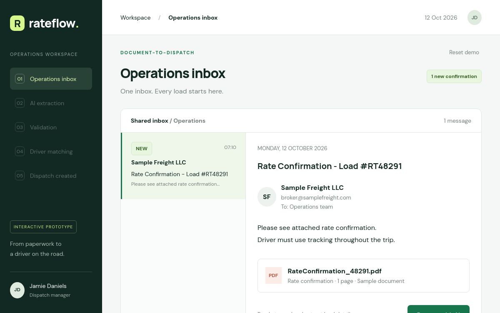Go to AI extraction step
The image size is (500, 313).
point(51,103)
